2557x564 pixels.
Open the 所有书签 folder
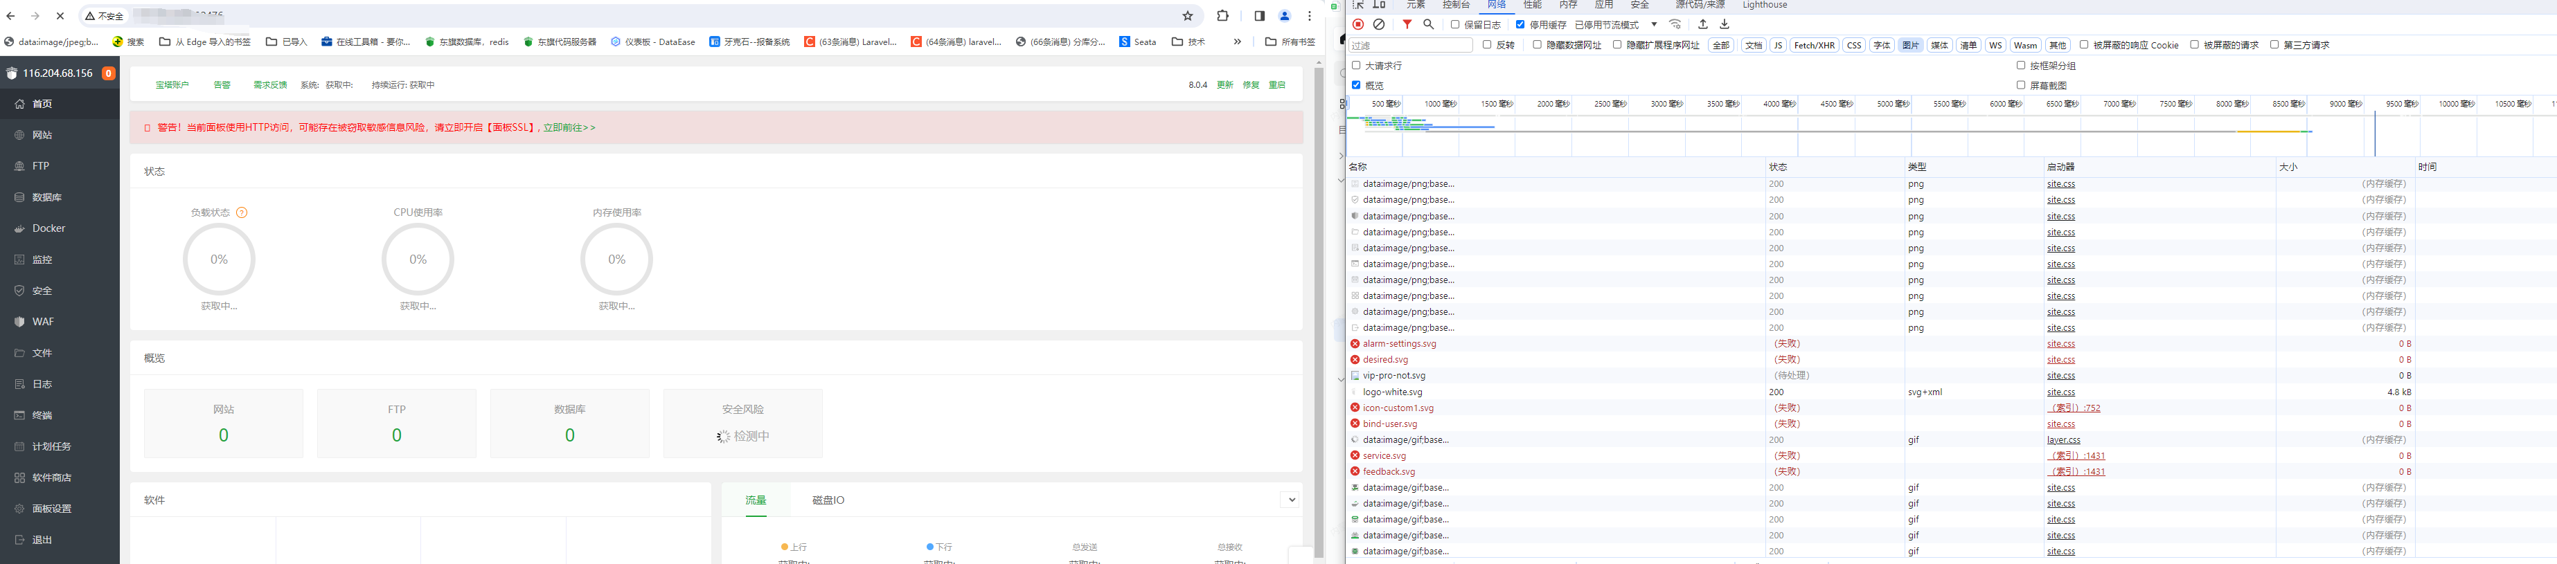coord(1290,42)
